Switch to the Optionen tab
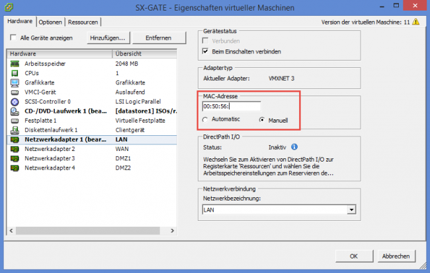The width and height of the screenshot is (430, 273). [50, 22]
